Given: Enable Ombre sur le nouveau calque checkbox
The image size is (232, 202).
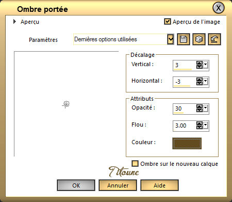Looking at the screenshot, I should 135,164.
